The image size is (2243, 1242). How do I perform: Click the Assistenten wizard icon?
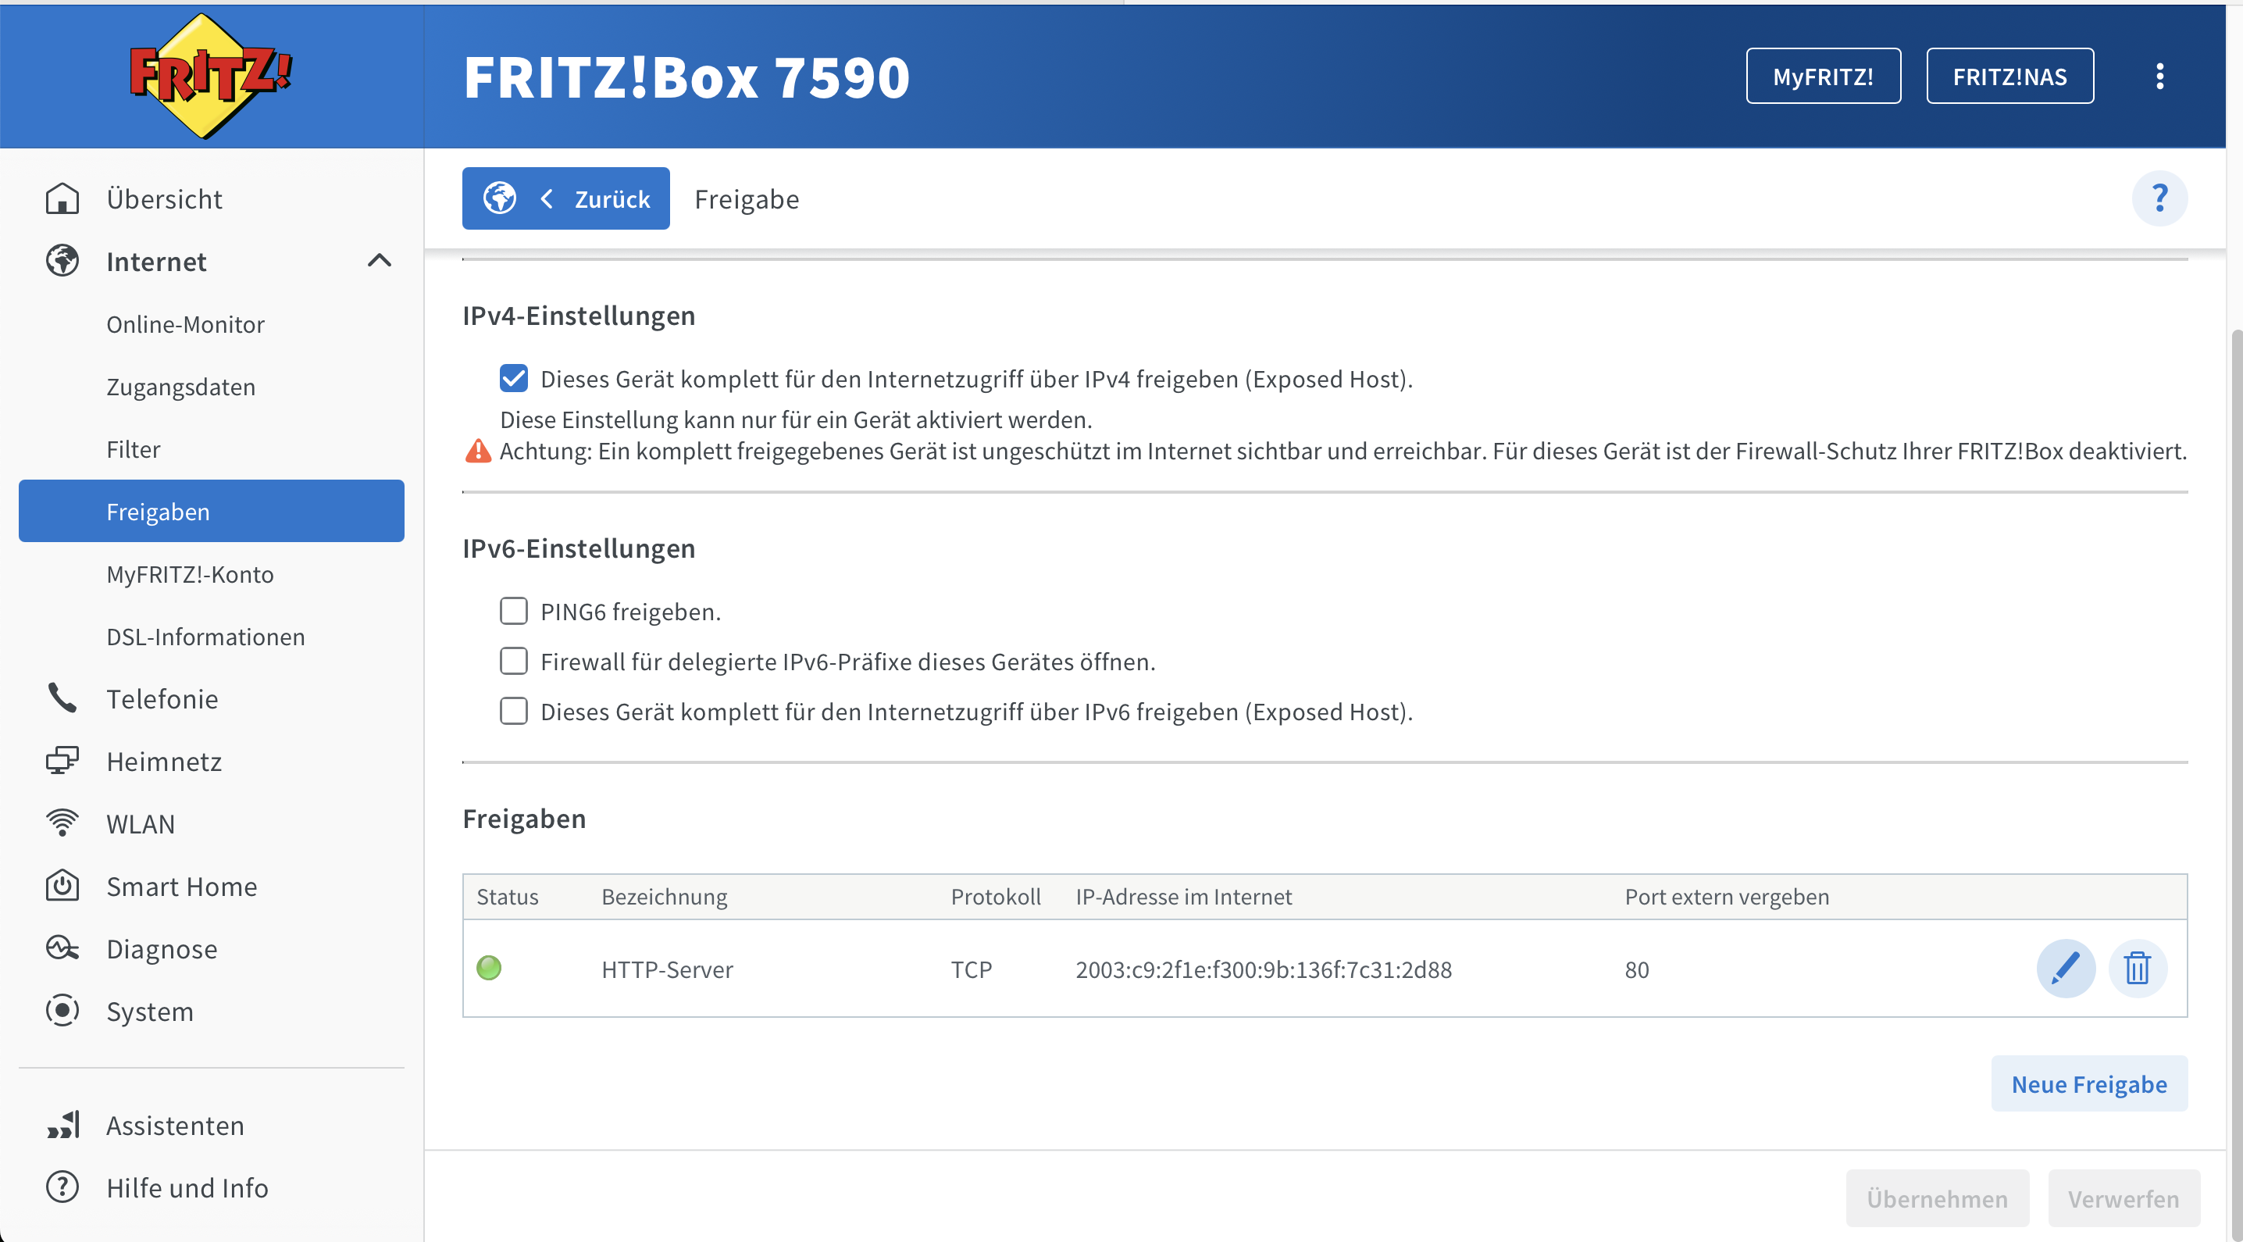click(62, 1126)
